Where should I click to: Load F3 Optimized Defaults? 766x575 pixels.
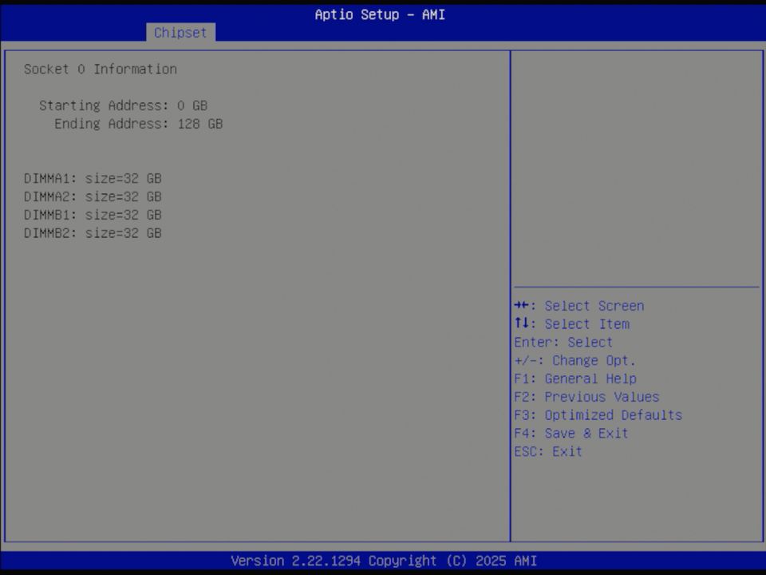[598, 414]
